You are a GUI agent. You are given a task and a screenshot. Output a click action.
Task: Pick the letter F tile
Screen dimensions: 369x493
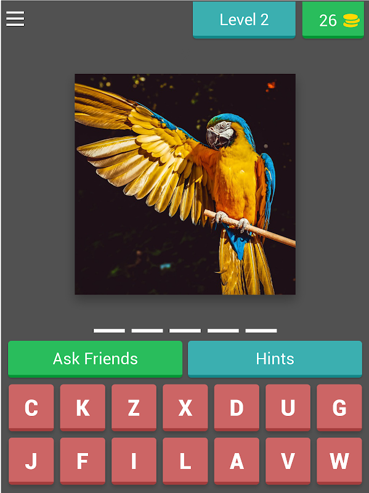(x=83, y=461)
